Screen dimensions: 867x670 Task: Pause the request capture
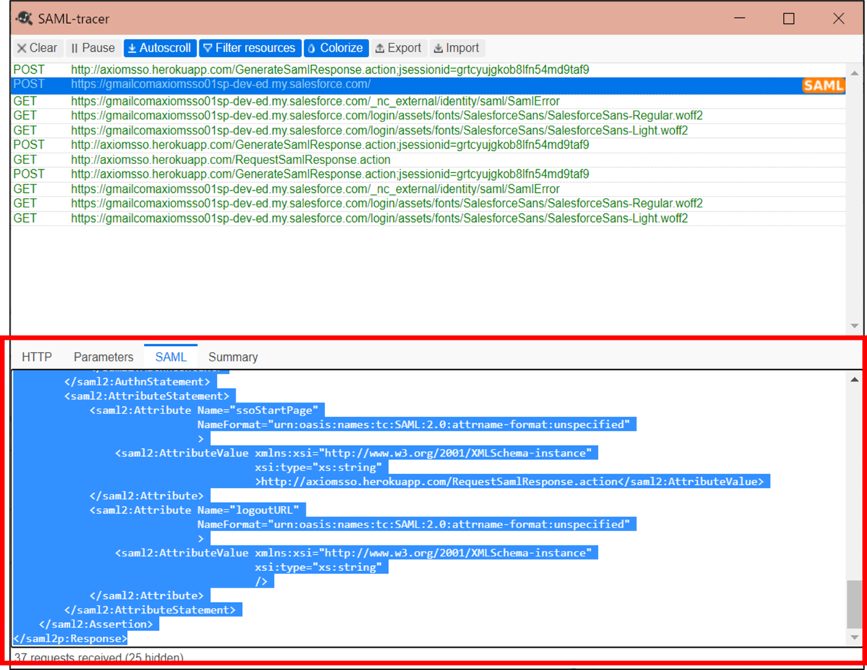[x=93, y=48]
